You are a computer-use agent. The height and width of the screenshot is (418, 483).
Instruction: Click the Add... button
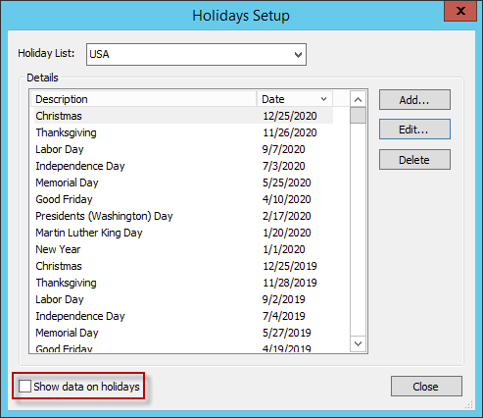point(414,100)
